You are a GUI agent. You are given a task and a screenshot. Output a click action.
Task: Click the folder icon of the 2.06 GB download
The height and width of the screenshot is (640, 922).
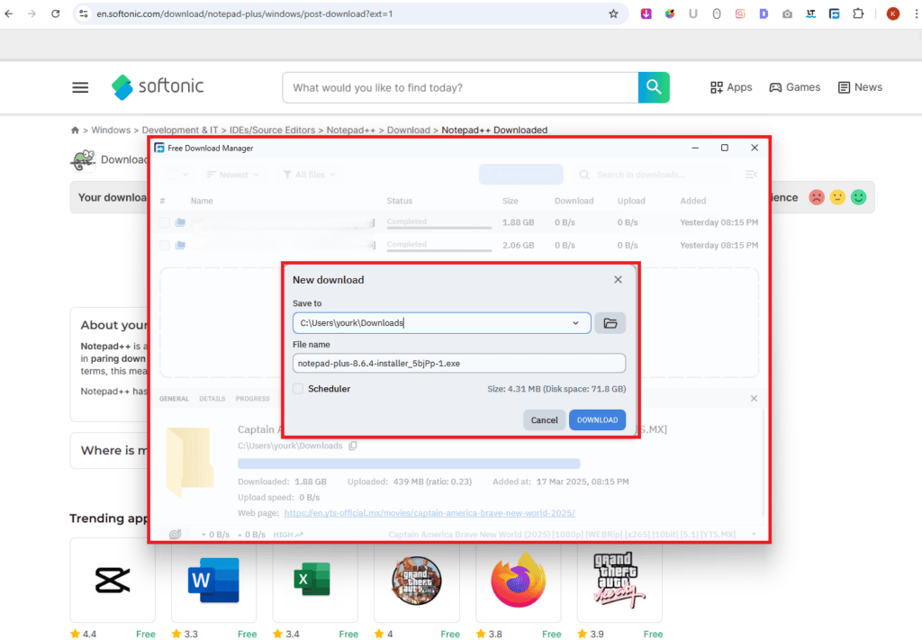(180, 245)
